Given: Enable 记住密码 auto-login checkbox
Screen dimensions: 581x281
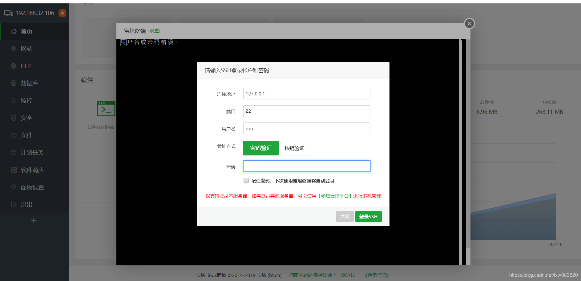Looking at the screenshot, I should [x=246, y=180].
